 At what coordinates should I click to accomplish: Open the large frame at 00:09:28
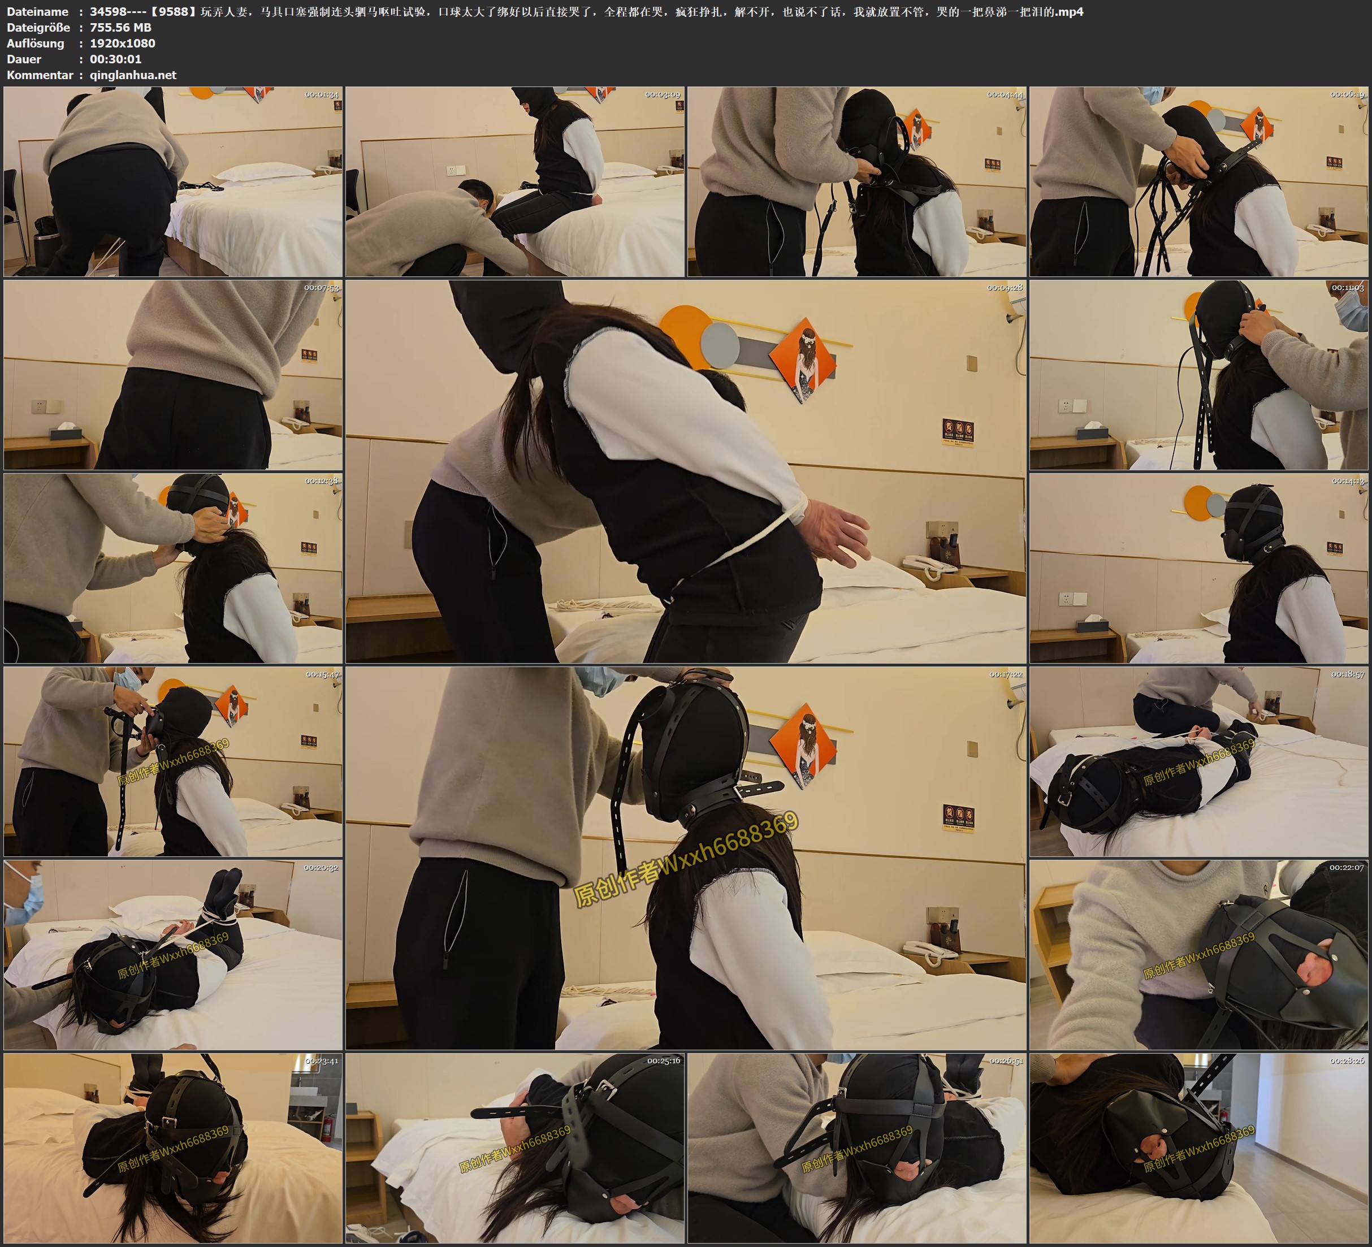pyautogui.click(x=685, y=471)
